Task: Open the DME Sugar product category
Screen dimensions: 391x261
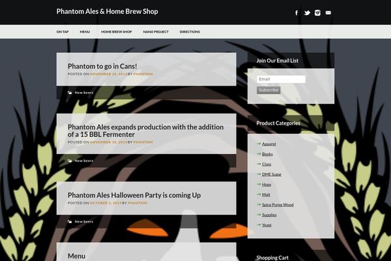Action: point(272,174)
